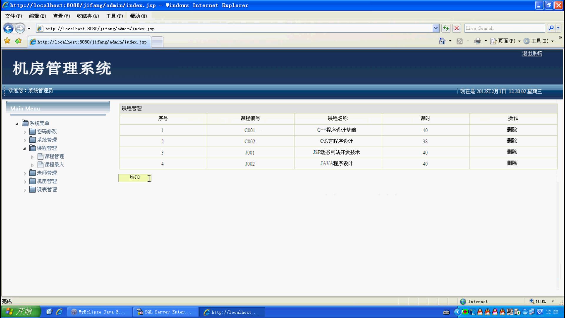Click inside the address bar URL field

point(234,29)
